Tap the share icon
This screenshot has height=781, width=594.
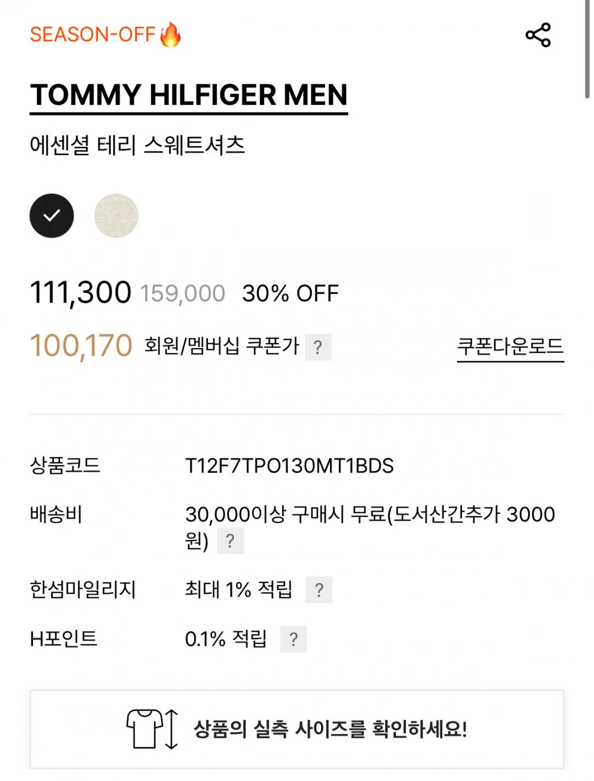[538, 35]
